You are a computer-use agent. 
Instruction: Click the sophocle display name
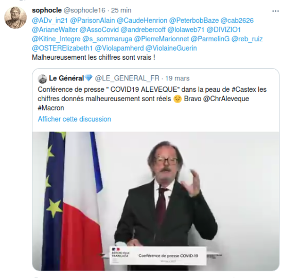[47, 10]
